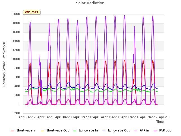Toggle the PAR in legend label
Viewport: 181px width, 136px height.
point(144,130)
